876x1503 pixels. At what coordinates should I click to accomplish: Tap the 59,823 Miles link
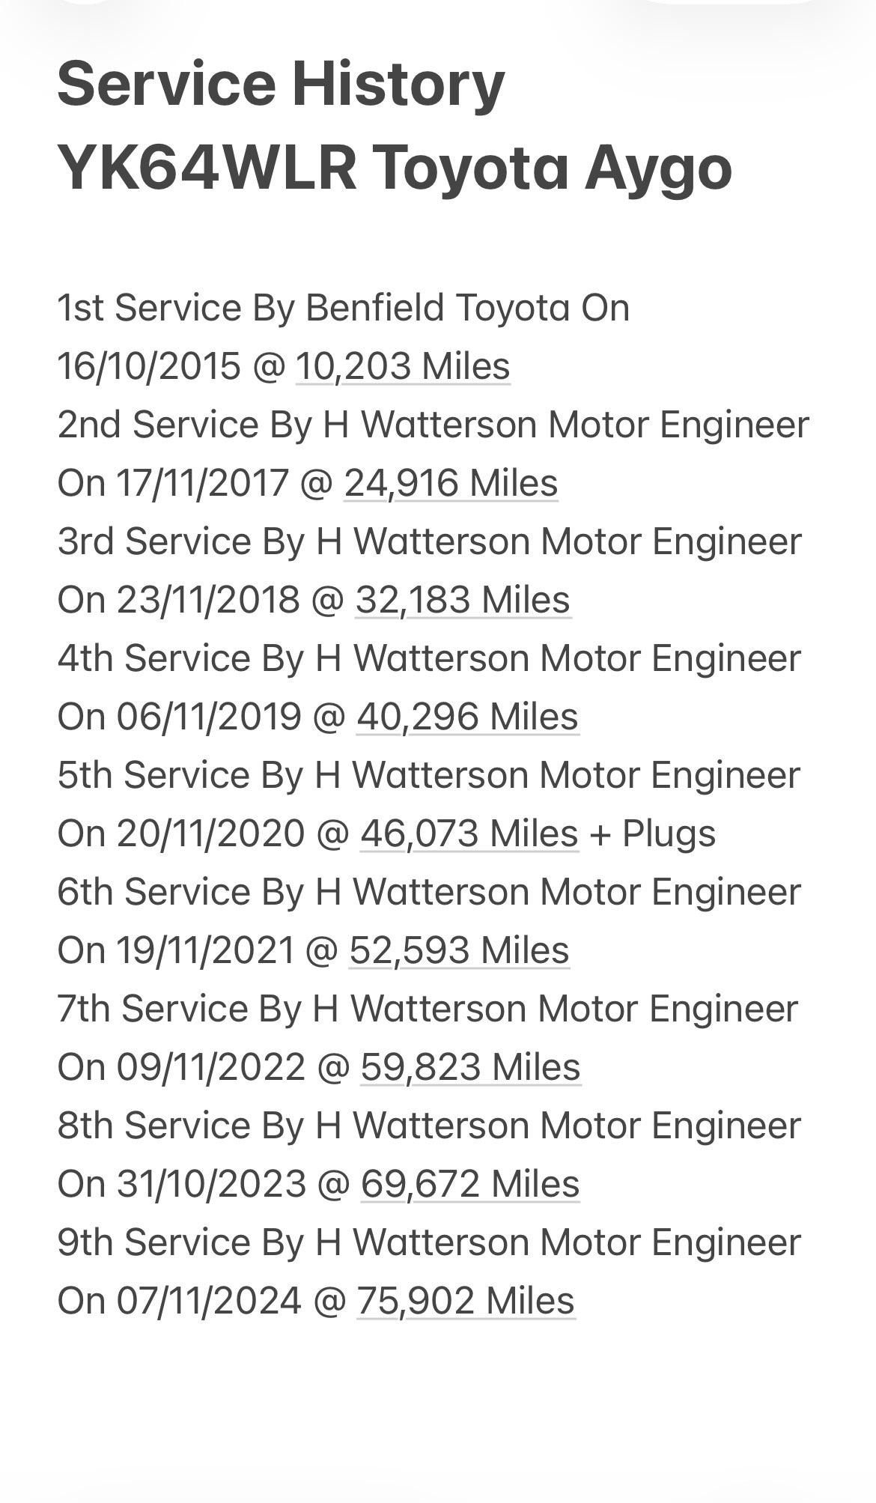pos(470,1067)
